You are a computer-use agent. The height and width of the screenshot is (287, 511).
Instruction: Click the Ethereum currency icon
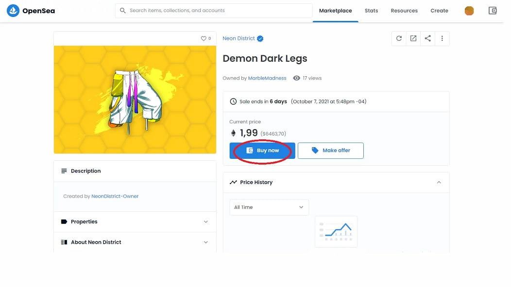(x=233, y=133)
